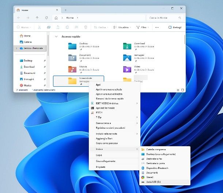Choose Apri in una nuova scheda
The width and height of the screenshot is (223, 193).
click(114, 90)
